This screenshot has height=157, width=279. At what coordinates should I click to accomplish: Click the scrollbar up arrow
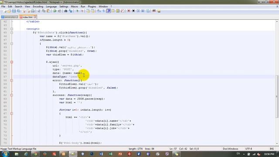[x=277, y=21]
